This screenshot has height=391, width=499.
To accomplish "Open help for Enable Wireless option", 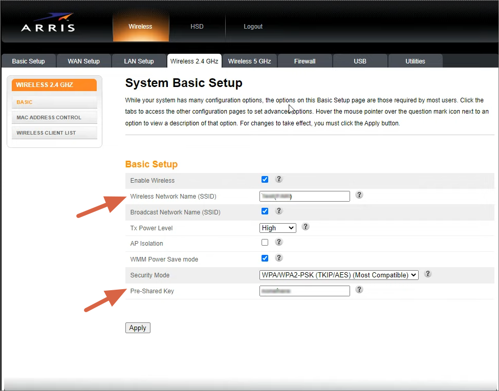I will click(x=279, y=179).
